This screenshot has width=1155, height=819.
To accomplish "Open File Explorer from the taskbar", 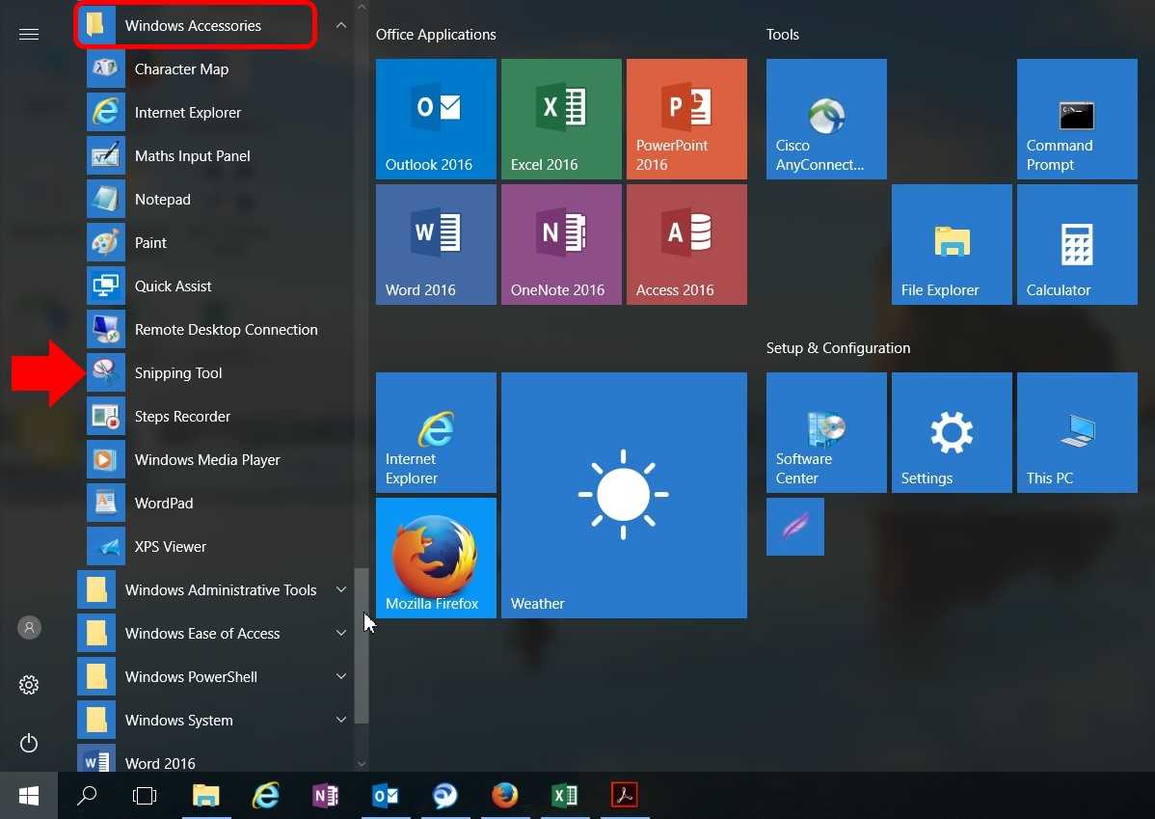I will (x=206, y=796).
